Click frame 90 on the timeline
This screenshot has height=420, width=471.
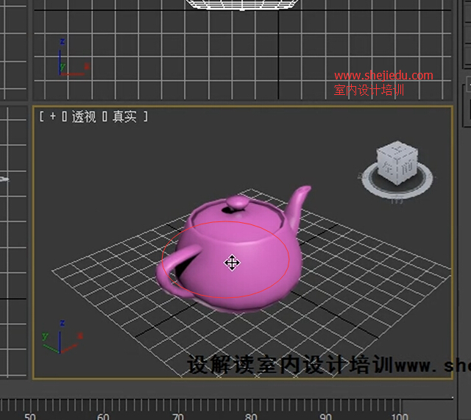(x=325, y=417)
